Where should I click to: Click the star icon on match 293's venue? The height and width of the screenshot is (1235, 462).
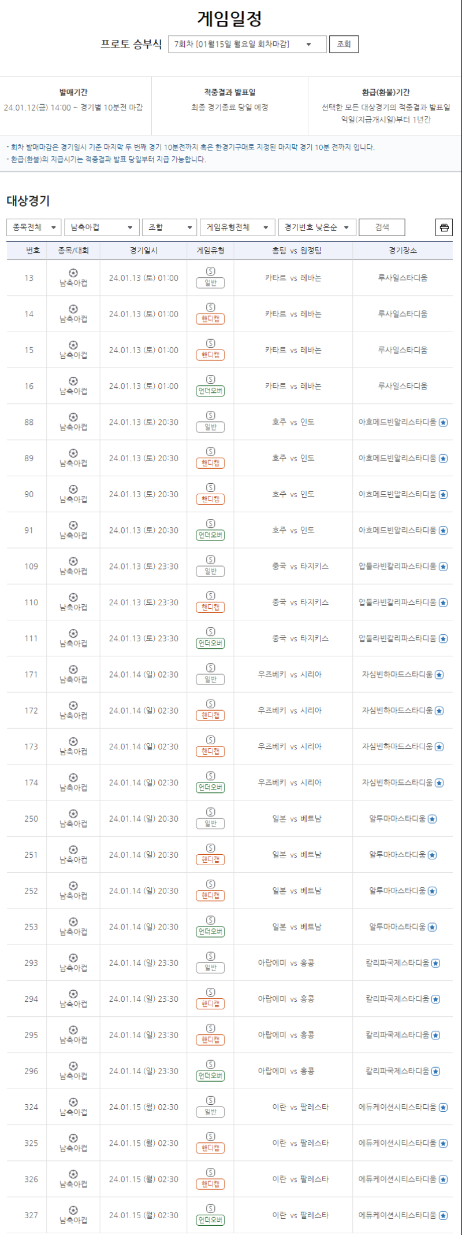click(x=435, y=963)
